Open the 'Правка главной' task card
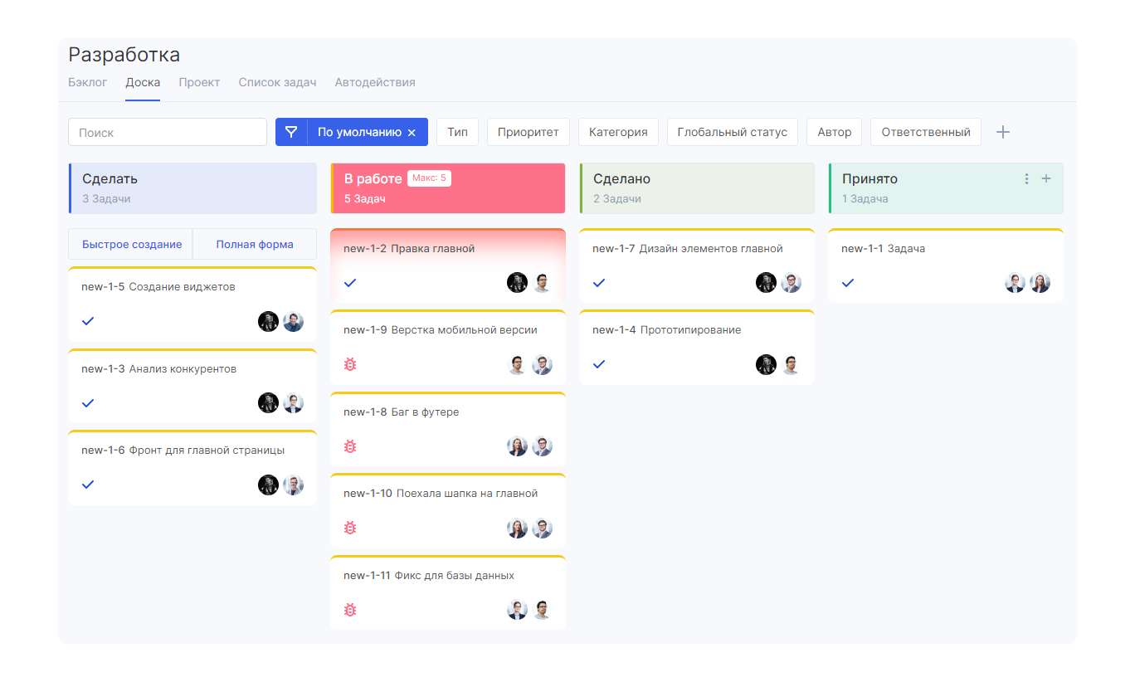The width and height of the screenshot is (1135, 682). pos(432,249)
